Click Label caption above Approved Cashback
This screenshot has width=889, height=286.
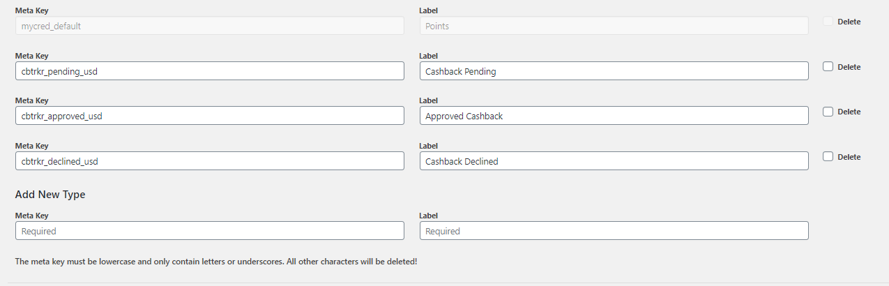[429, 100]
